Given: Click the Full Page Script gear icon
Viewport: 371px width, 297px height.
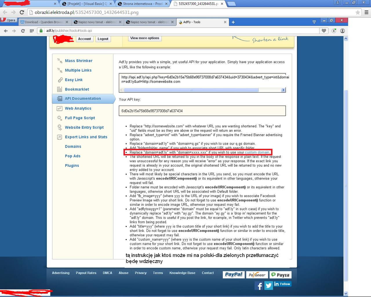Looking at the screenshot, I should click(60, 118).
